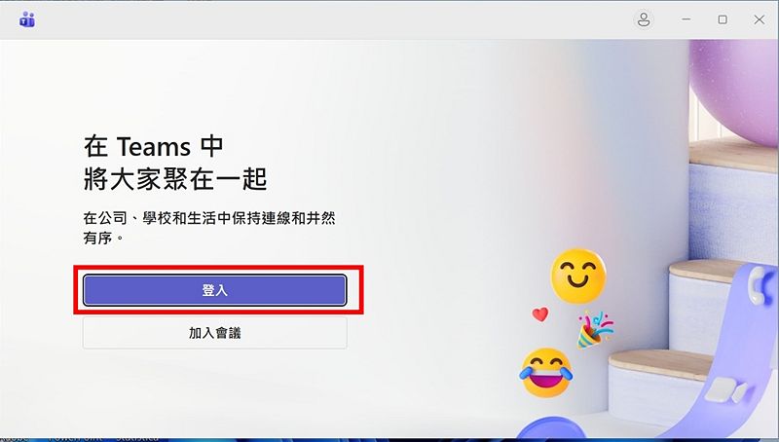Click the purple balloon illustration

point(733,90)
